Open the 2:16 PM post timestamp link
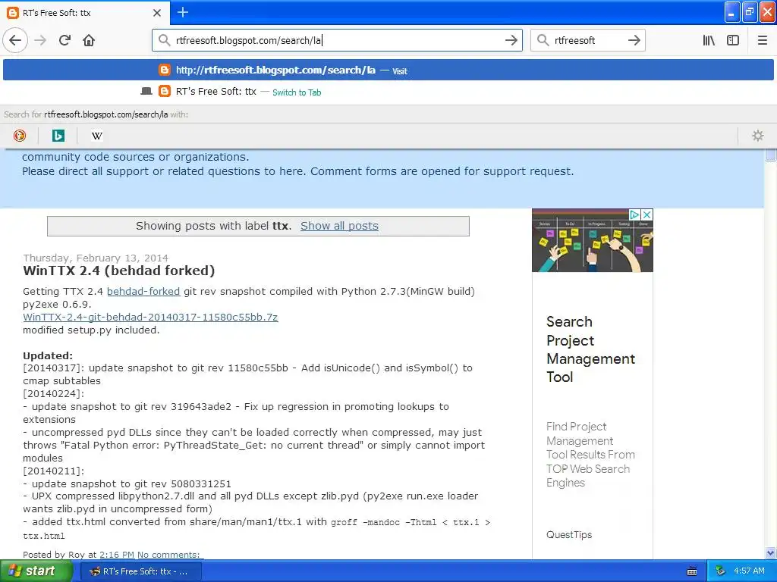This screenshot has width=777, height=582. [117, 555]
